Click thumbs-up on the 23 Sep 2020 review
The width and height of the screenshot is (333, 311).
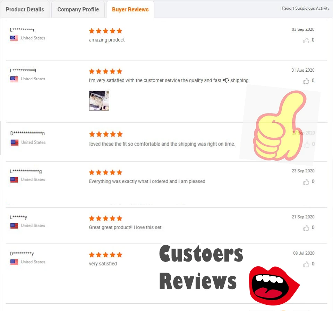pyautogui.click(x=306, y=182)
